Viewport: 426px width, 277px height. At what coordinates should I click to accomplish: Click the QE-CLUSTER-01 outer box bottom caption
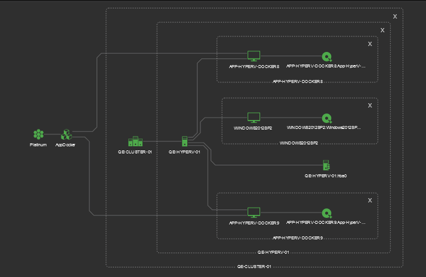point(254,267)
